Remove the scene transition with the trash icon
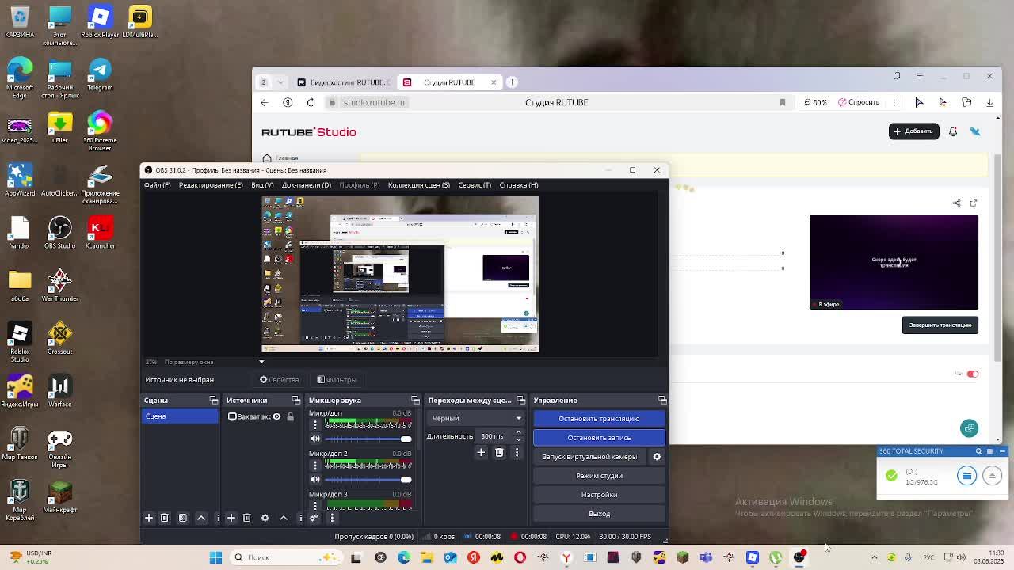The height and width of the screenshot is (570, 1014). [499, 452]
